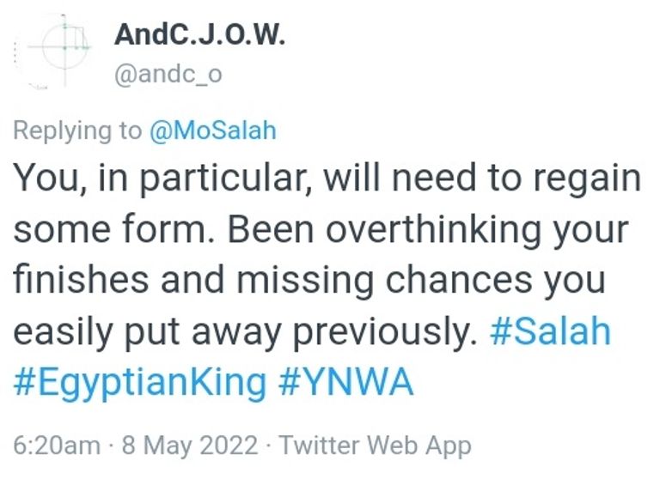
Task: Click the "Replying to" label
Action: pos(77,130)
